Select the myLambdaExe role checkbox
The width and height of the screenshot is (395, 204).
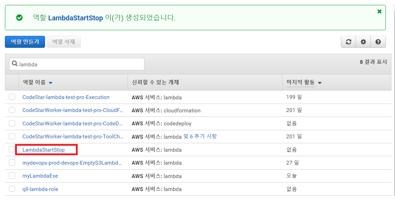(x=12, y=176)
